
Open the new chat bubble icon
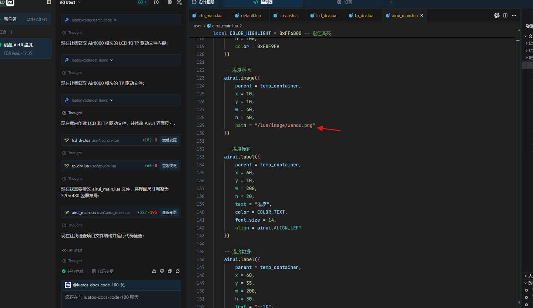156,2
